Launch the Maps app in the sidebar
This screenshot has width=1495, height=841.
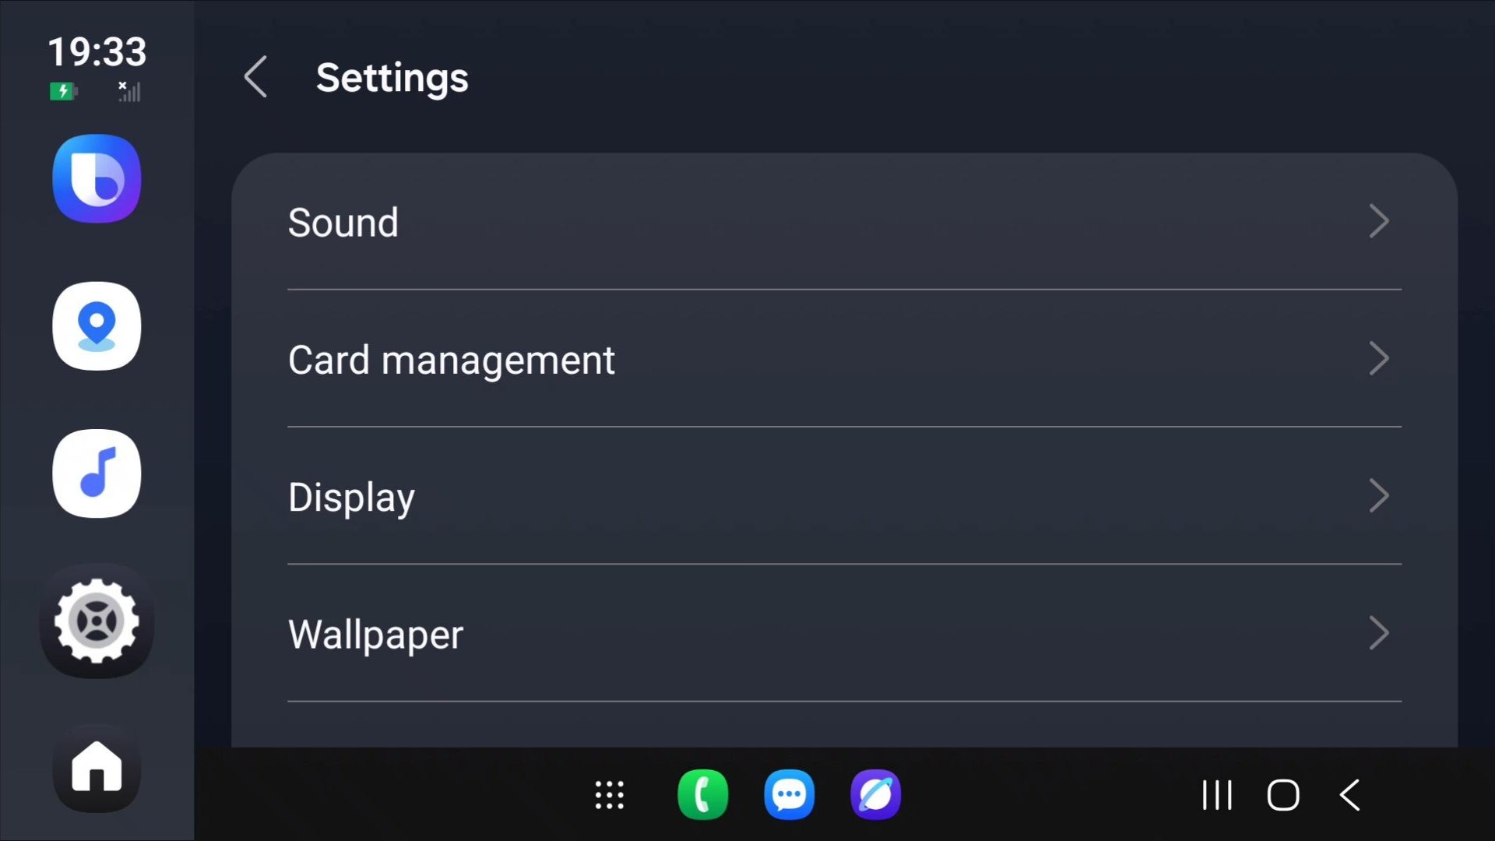(x=96, y=326)
